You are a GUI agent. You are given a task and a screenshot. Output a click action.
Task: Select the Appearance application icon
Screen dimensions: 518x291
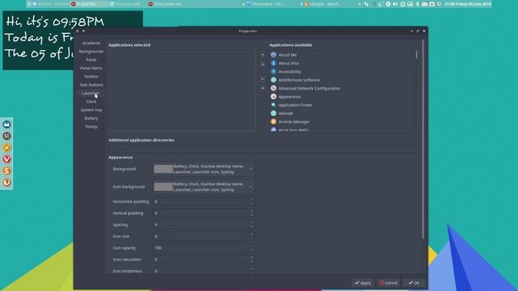point(274,97)
